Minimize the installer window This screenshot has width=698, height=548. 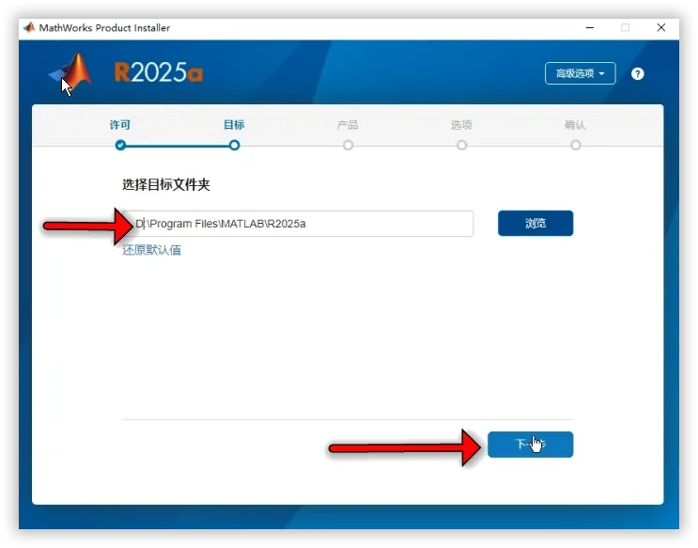[x=590, y=27]
